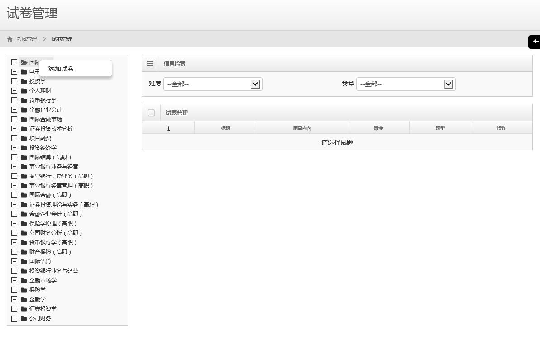The image size is (540, 338).
Task: Select 保险学 in the category tree
Action: (x=38, y=290)
